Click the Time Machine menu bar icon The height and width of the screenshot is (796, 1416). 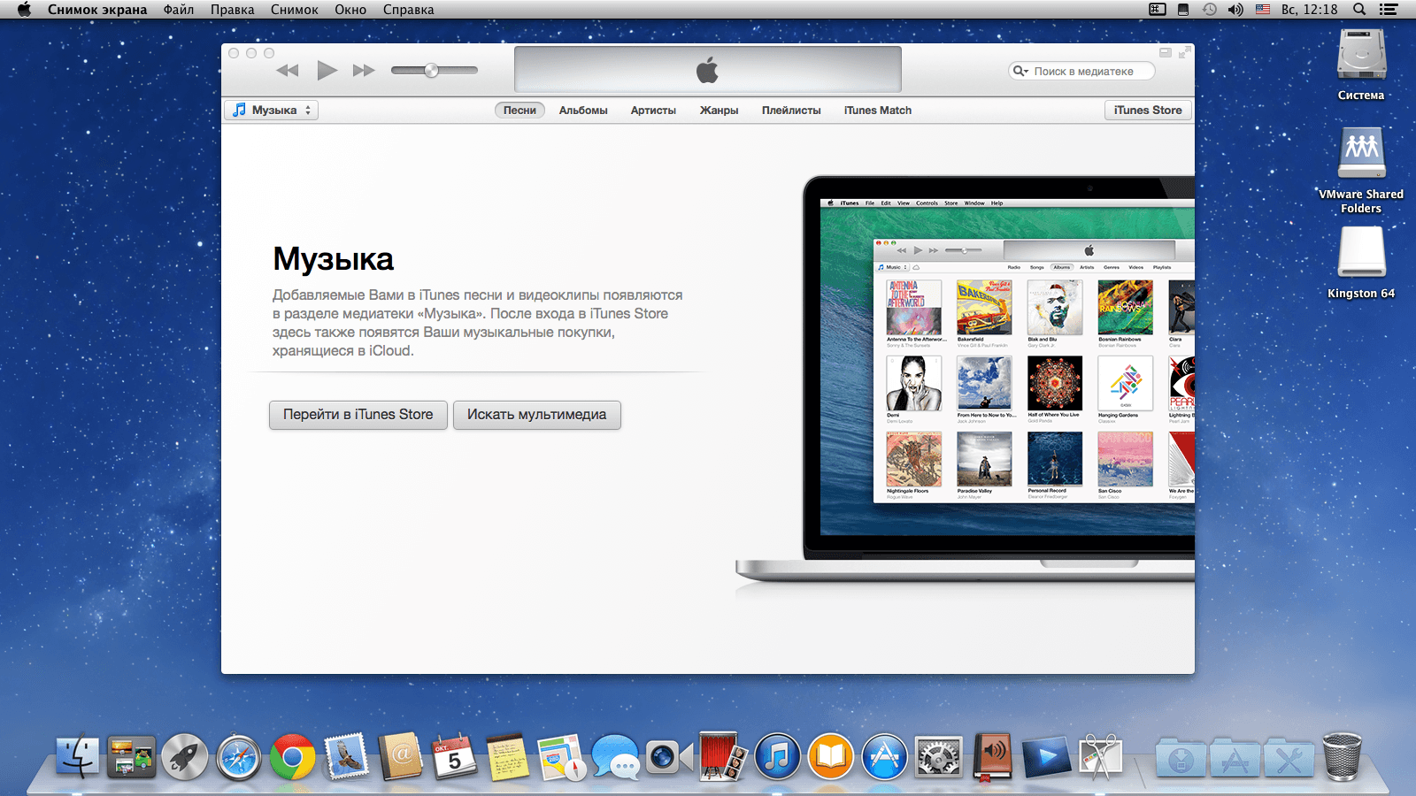point(1210,10)
